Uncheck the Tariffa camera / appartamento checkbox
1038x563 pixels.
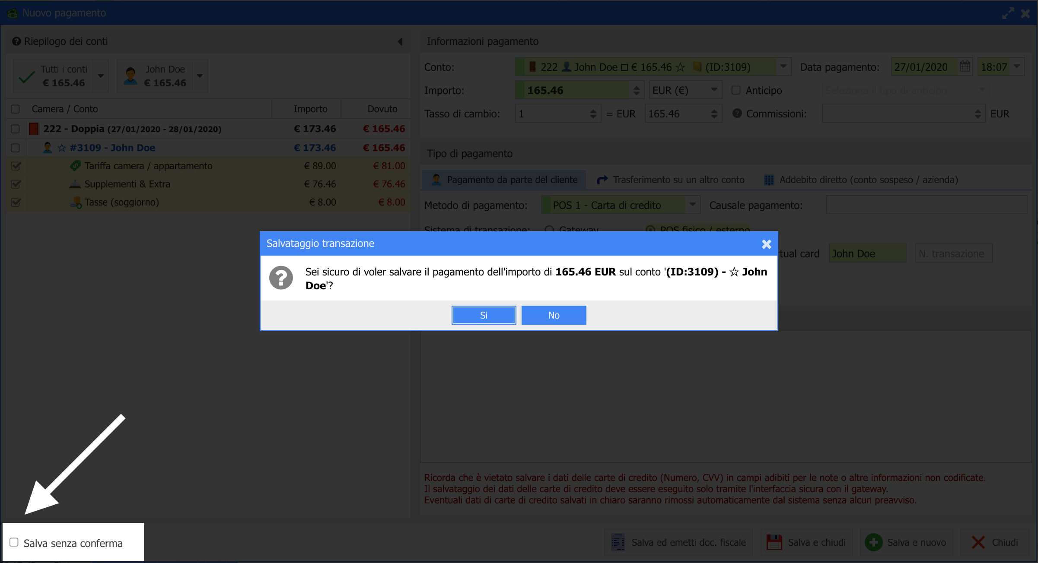[16, 166]
